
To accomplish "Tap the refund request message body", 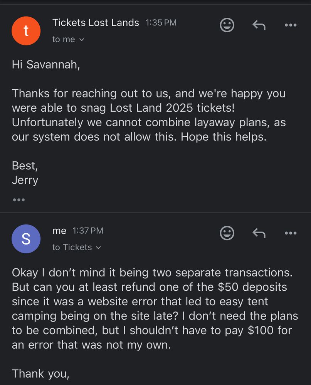I will [154, 308].
